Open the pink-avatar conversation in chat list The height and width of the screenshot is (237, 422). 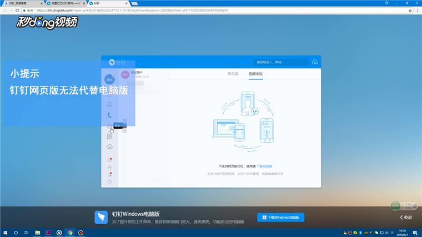pyautogui.click(x=144, y=74)
